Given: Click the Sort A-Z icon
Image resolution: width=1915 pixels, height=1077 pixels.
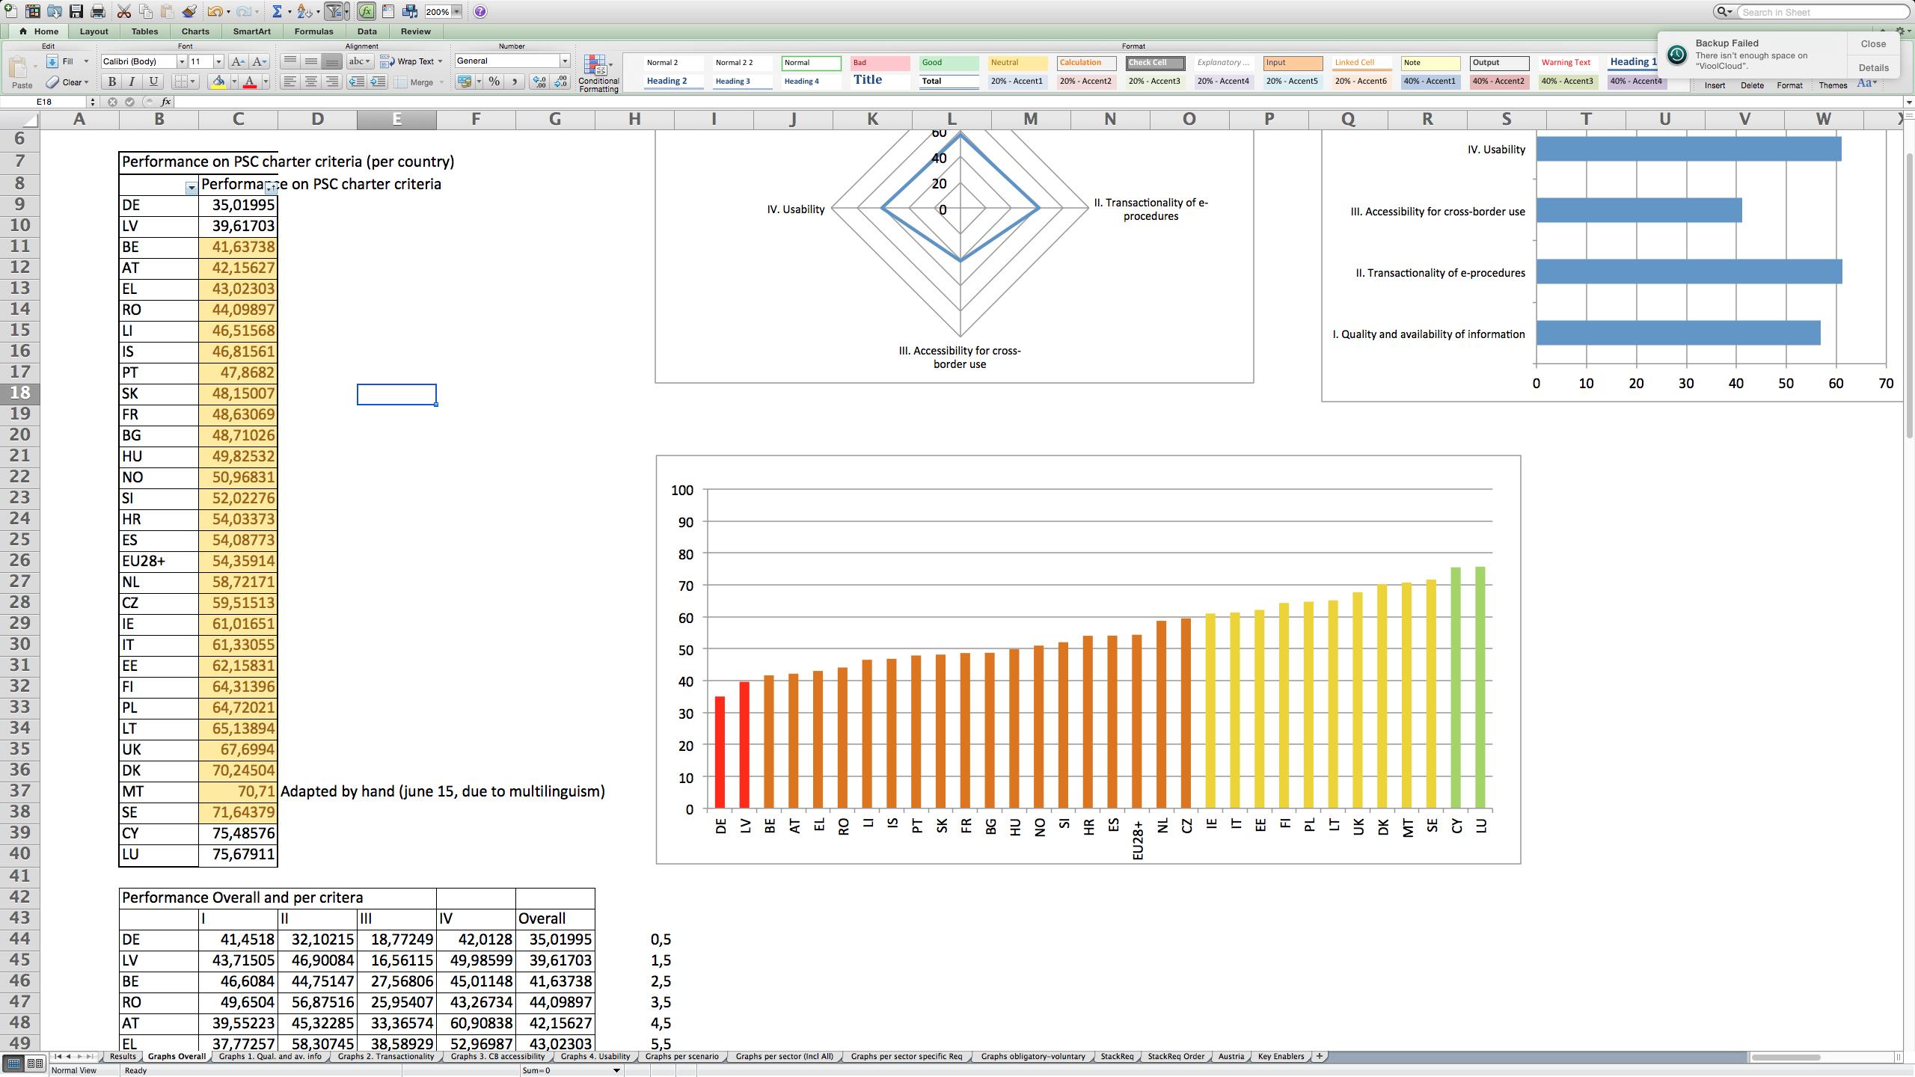Looking at the screenshot, I should pos(304,11).
